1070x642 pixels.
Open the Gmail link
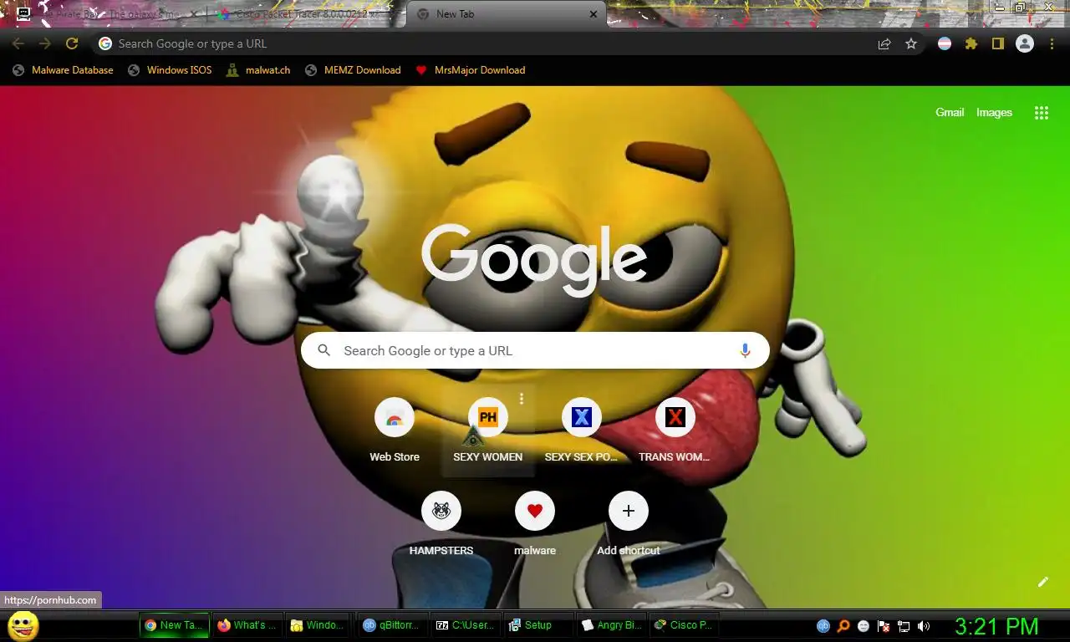tap(950, 112)
